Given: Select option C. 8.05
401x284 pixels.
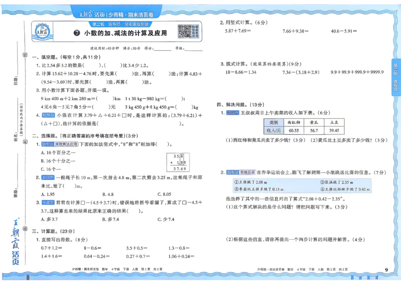Looking at the screenshot, I should (164, 194).
